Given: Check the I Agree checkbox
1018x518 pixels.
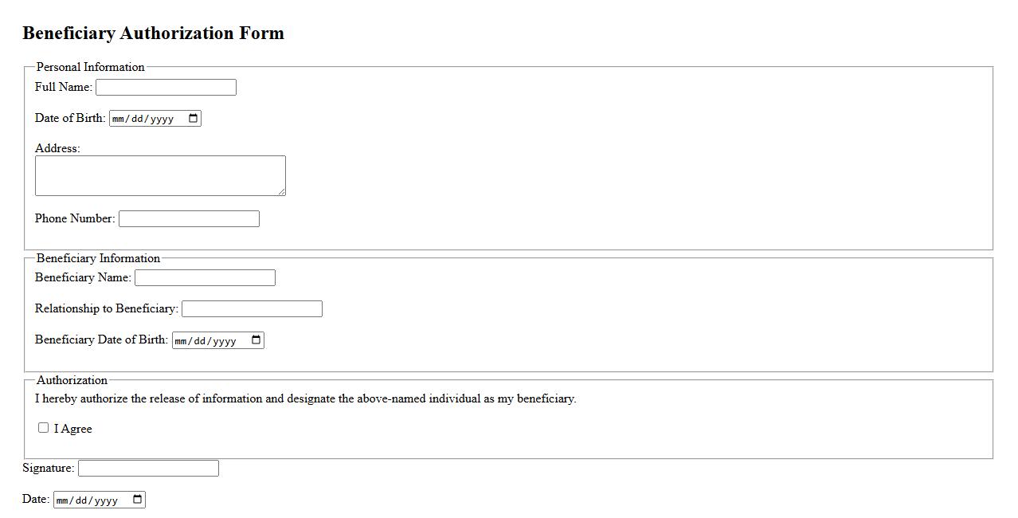Looking at the screenshot, I should pos(44,428).
